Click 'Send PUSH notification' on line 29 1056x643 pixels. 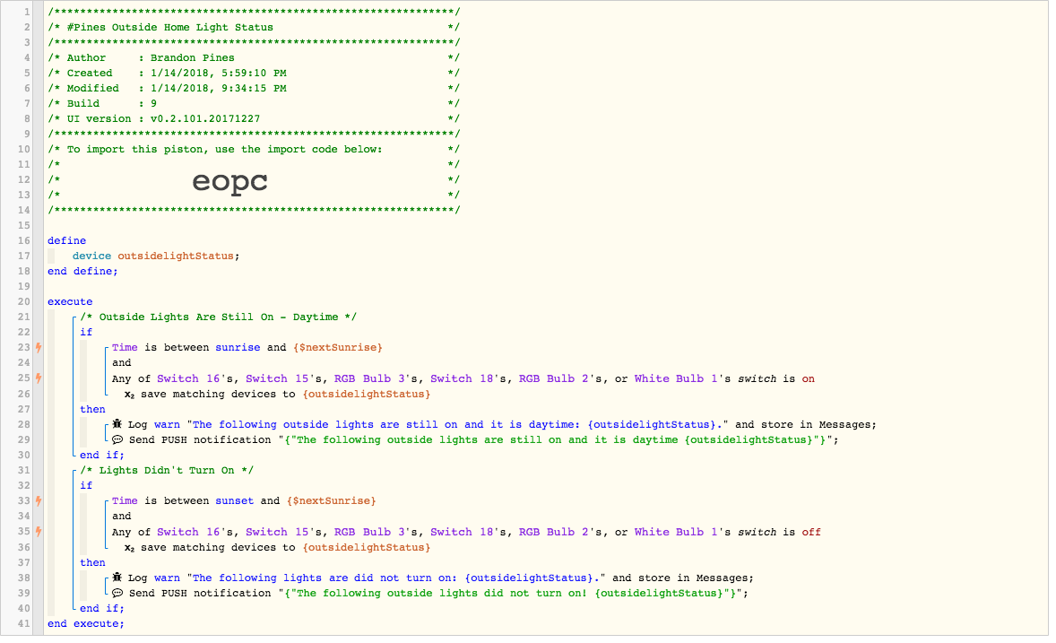pos(201,440)
